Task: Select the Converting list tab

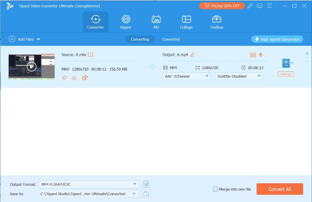Action: tap(140, 39)
